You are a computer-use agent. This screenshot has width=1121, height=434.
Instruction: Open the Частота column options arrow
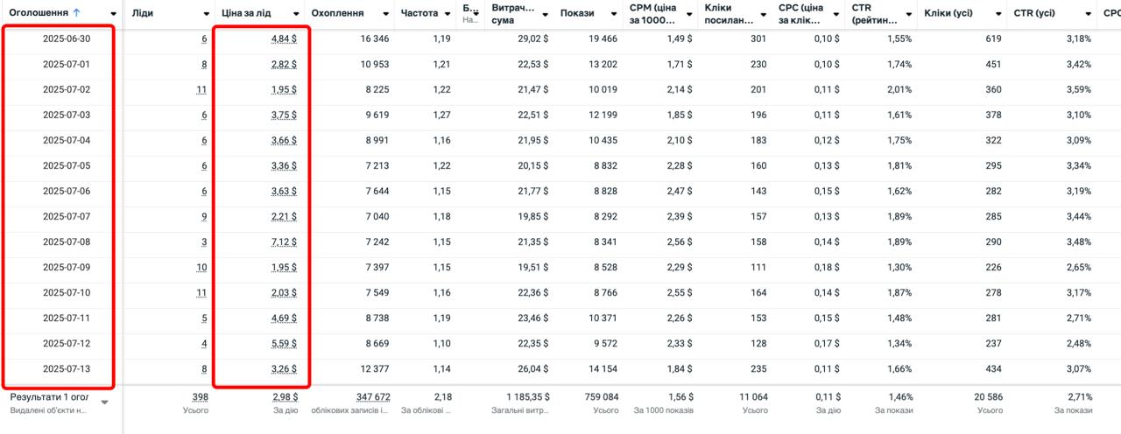[447, 14]
